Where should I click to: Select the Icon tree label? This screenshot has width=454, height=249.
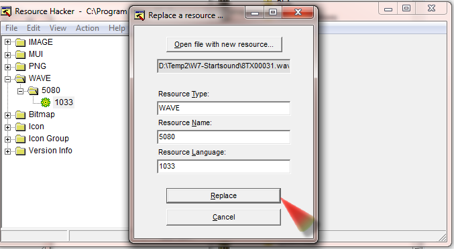click(36, 127)
